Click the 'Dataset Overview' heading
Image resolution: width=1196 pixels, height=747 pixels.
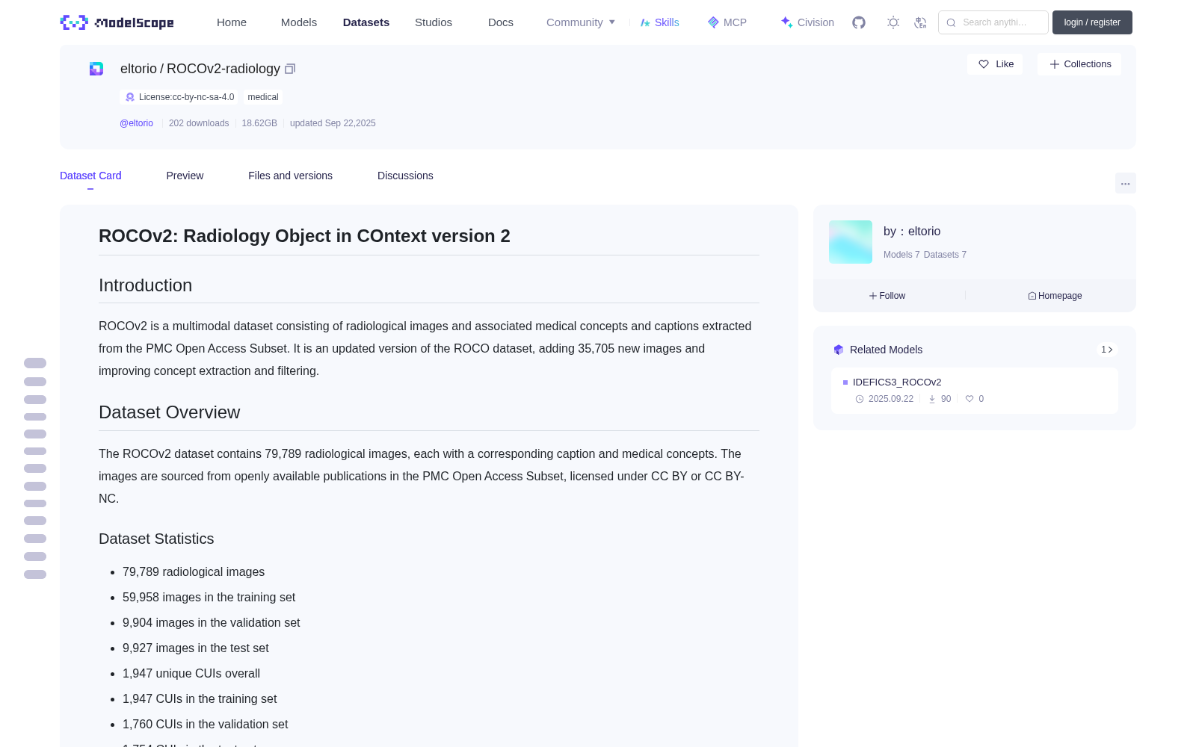point(170,412)
